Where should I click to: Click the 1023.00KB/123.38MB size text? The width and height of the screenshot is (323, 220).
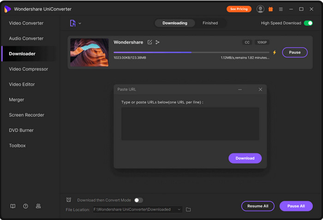pyautogui.click(x=130, y=58)
